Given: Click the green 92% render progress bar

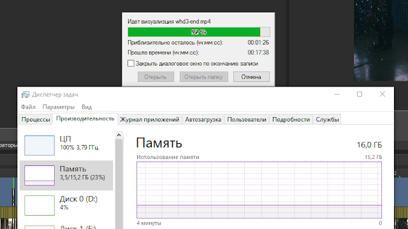Looking at the screenshot, I should click(199, 32).
